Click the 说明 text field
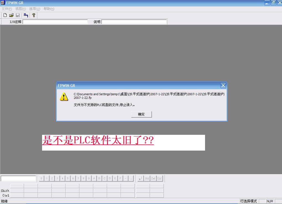The image size is (282, 204). pos(134,22)
